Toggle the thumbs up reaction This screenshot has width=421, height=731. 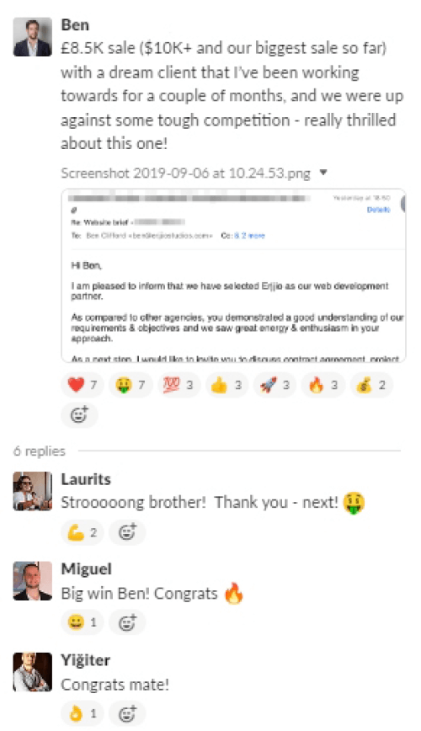point(226,385)
